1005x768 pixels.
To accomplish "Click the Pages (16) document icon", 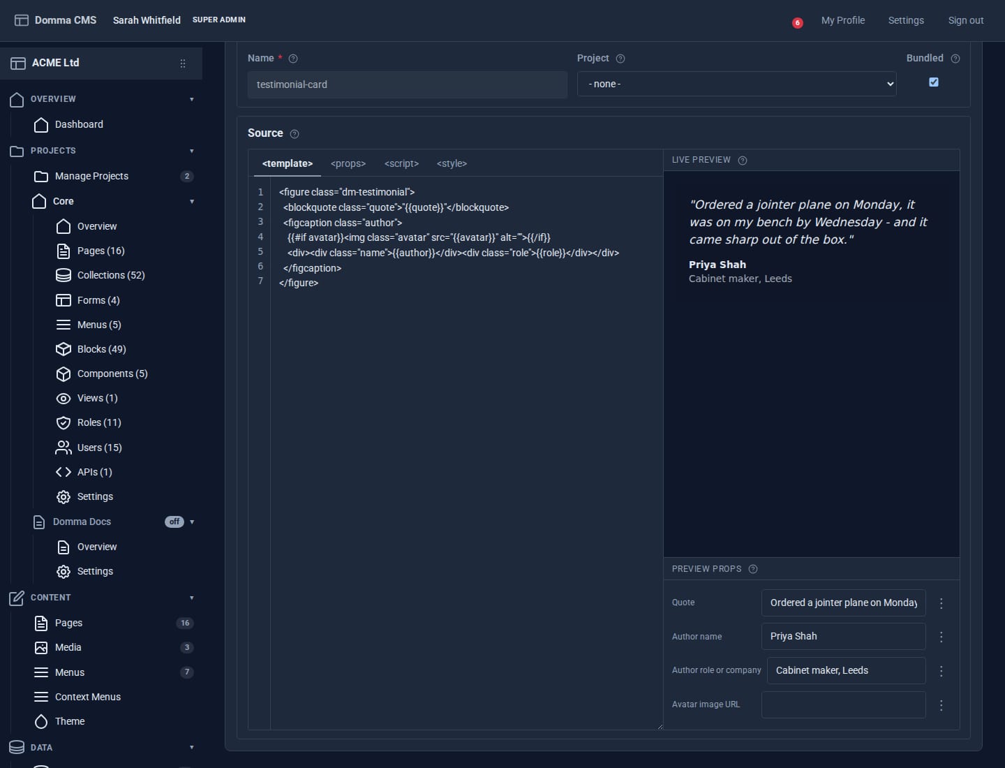I will pos(64,251).
